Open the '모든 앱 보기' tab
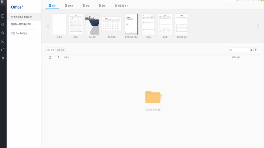 [x=122, y=6]
